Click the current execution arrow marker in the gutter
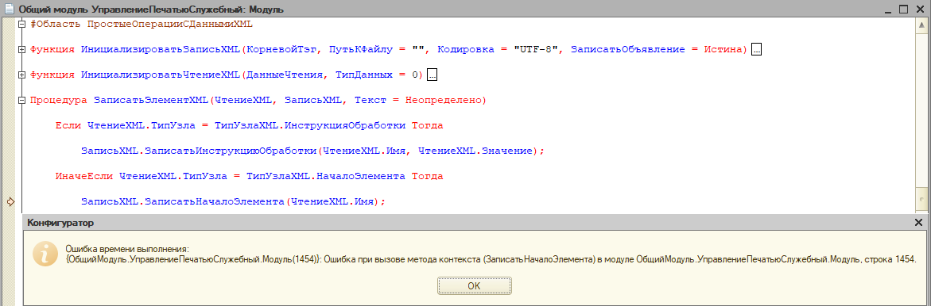Viewport: 931px width, 306px height. click(10, 202)
